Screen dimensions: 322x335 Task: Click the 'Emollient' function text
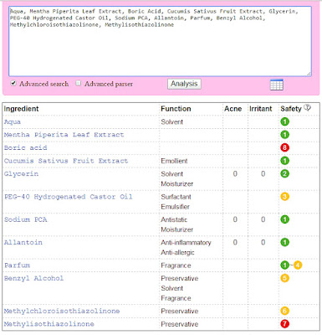point(174,161)
